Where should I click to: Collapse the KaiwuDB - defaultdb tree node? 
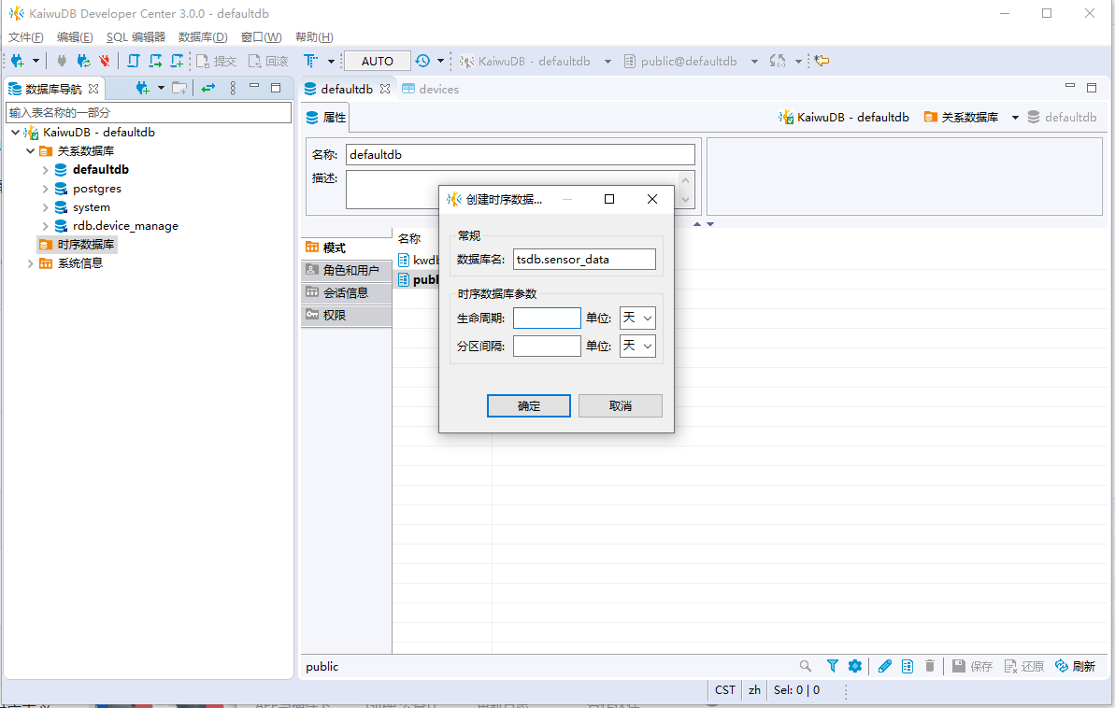[x=15, y=133]
